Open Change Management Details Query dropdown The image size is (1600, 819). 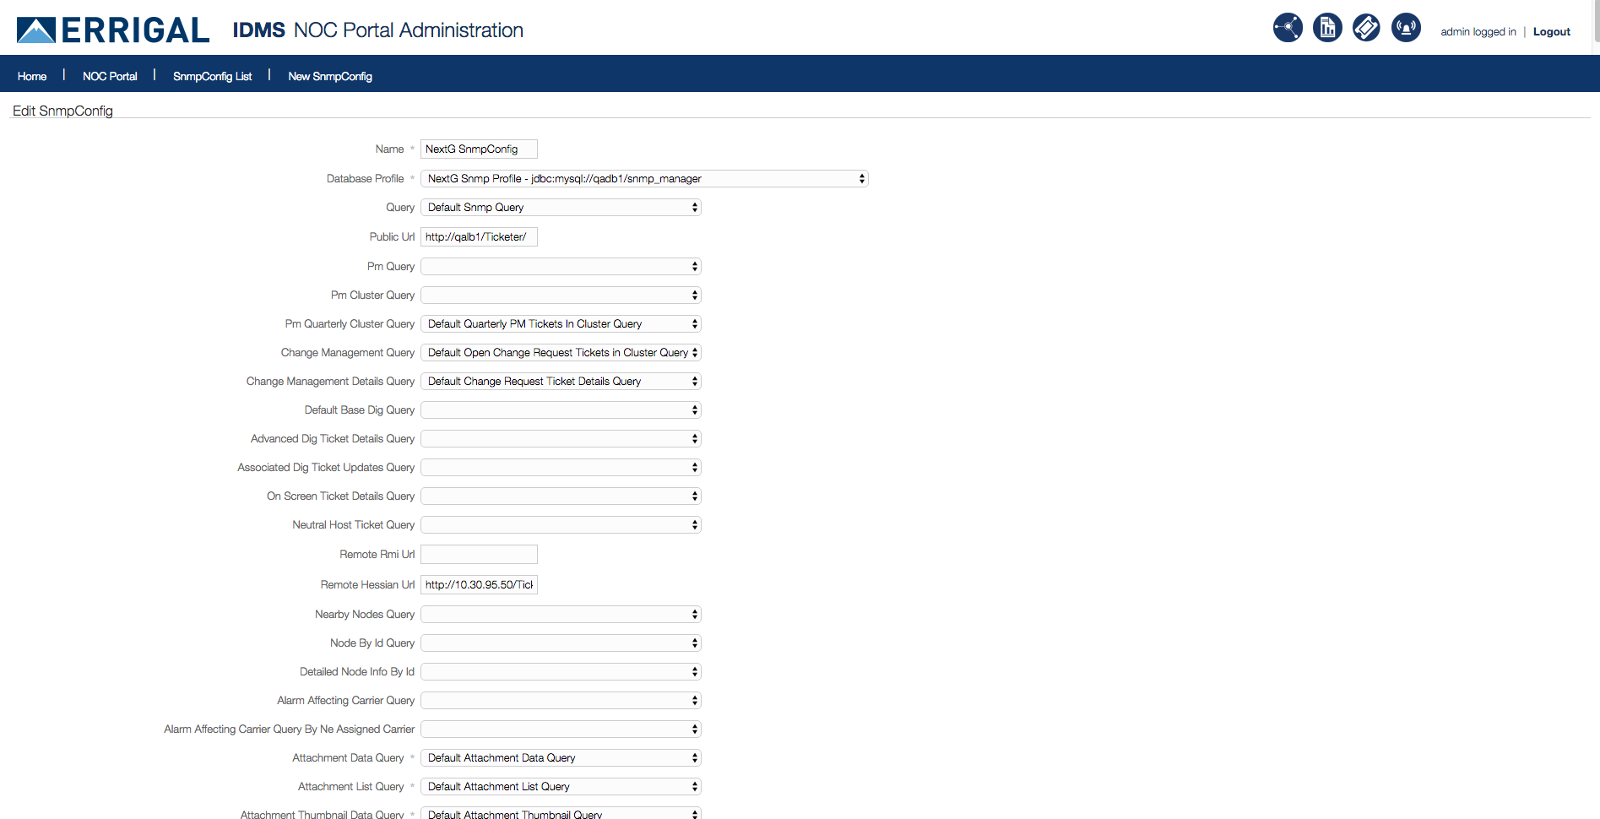click(561, 382)
